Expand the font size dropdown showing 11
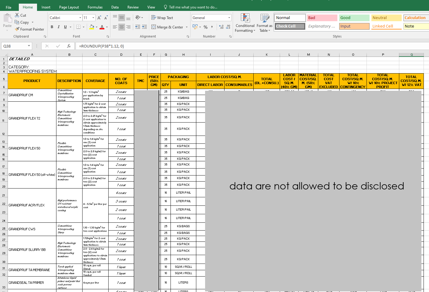 [93, 18]
